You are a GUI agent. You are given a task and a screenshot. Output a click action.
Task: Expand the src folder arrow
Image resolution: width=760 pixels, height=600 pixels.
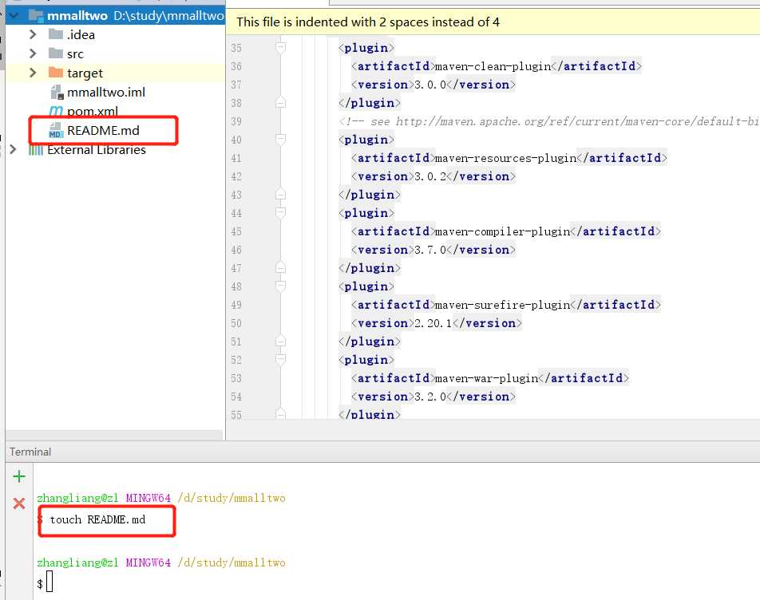(33, 54)
